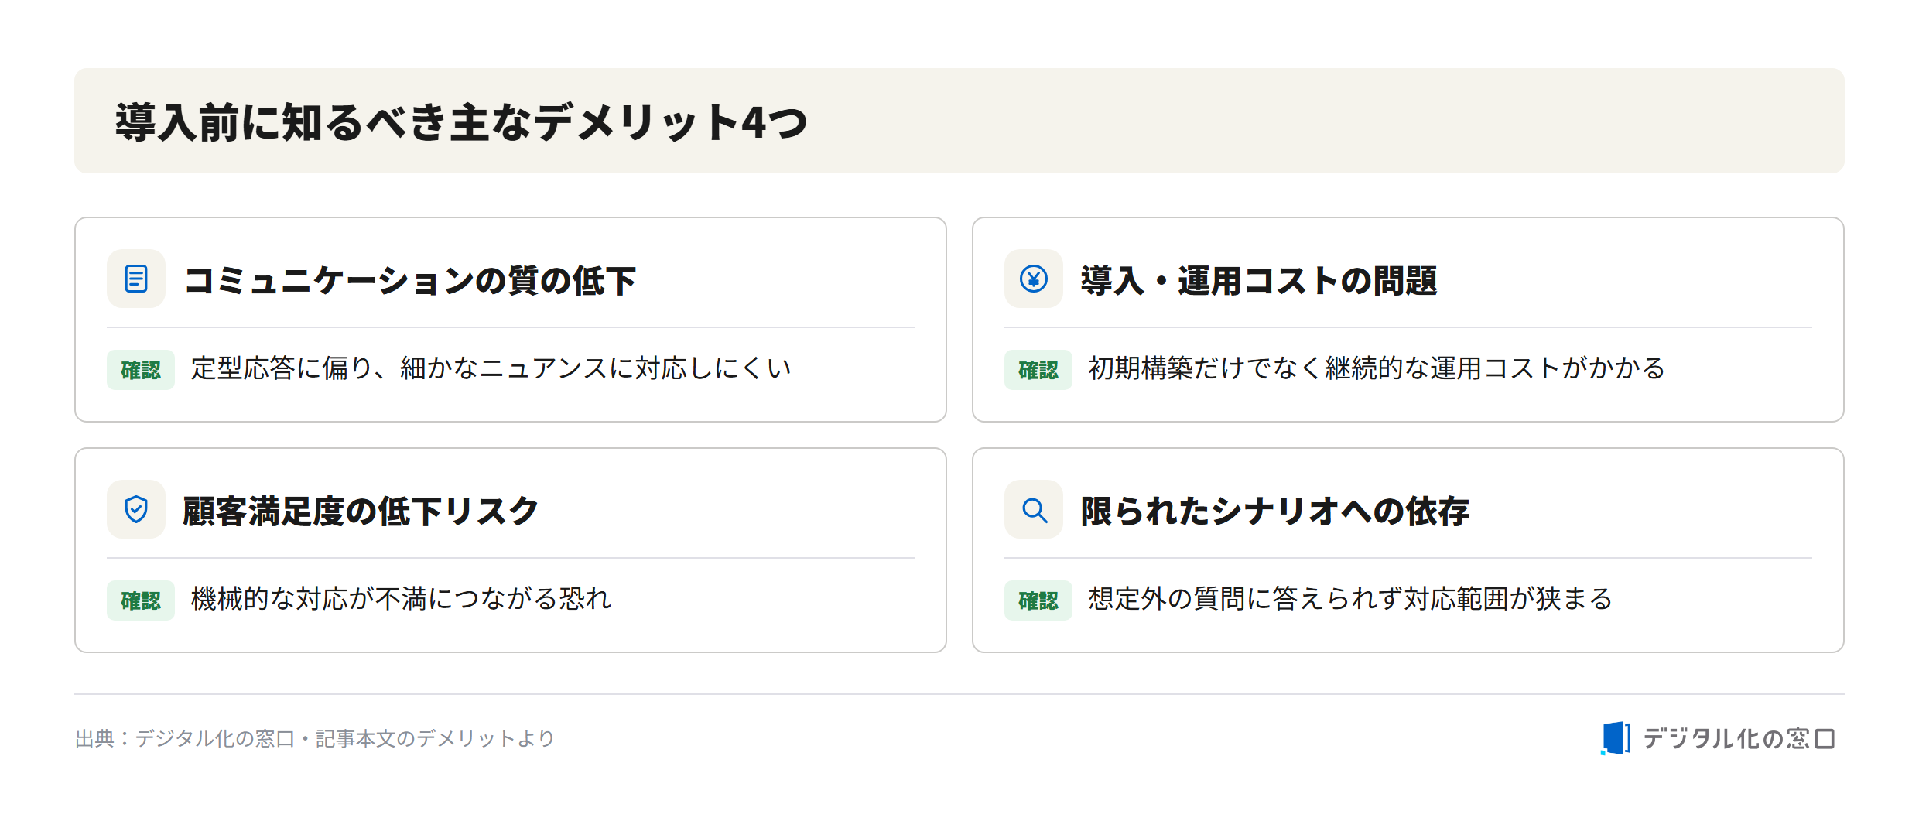Click the 確認 badge in the cost card
The image size is (1919, 828).
pyautogui.click(x=1038, y=370)
